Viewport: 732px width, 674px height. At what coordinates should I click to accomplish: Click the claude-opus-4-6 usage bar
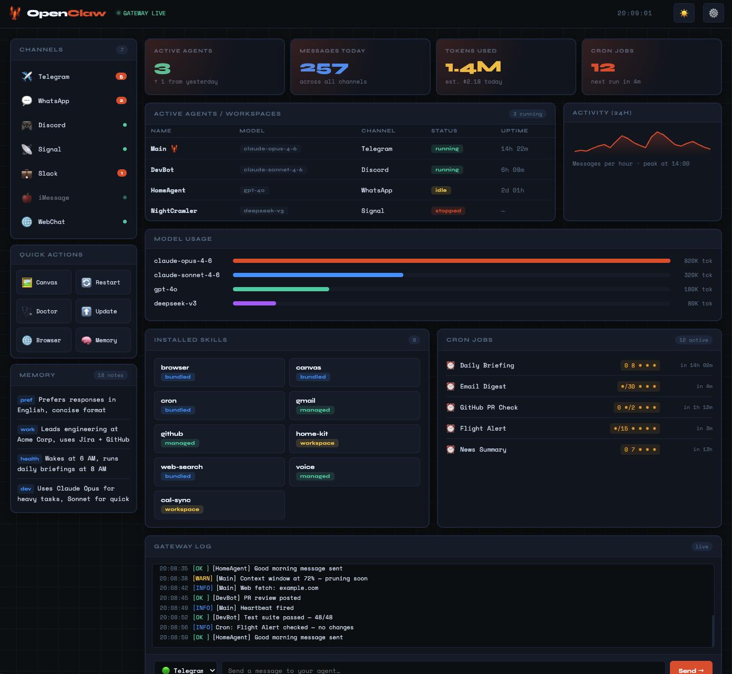(x=451, y=261)
